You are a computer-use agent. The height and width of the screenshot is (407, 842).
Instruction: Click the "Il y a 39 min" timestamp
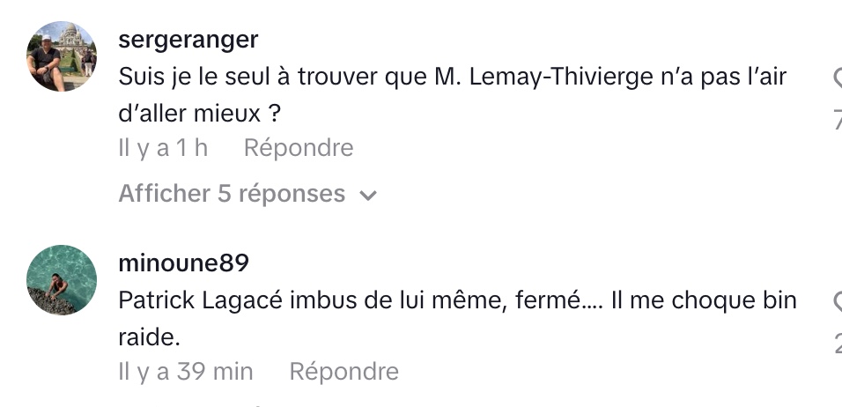pyautogui.click(x=186, y=372)
